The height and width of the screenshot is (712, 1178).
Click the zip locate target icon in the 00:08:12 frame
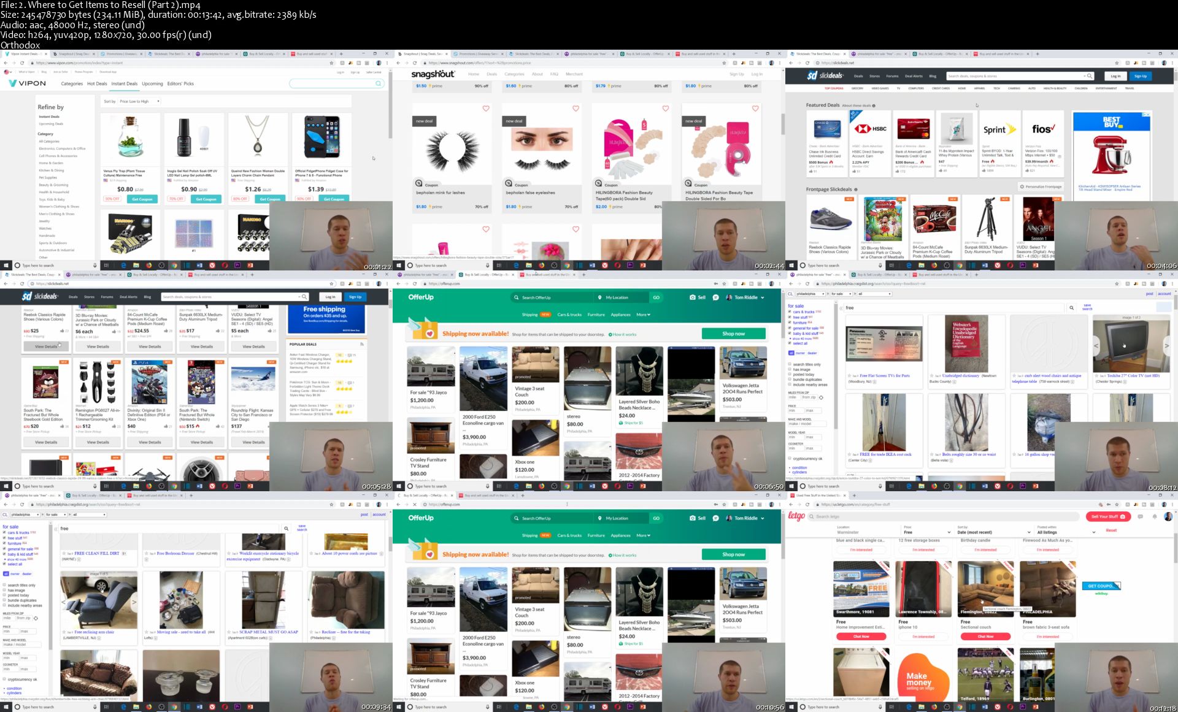pyautogui.click(x=821, y=397)
